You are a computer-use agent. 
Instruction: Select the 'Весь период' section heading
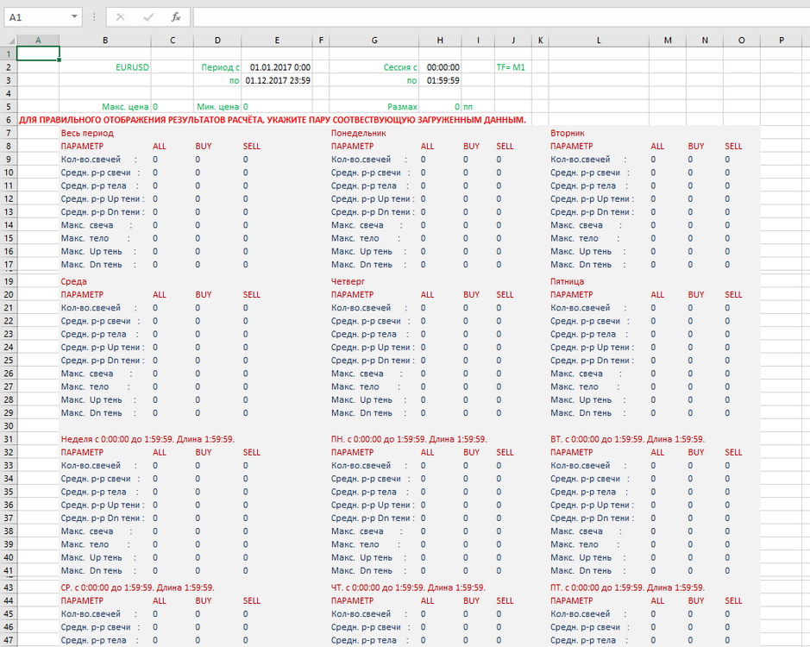pos(87,133)
